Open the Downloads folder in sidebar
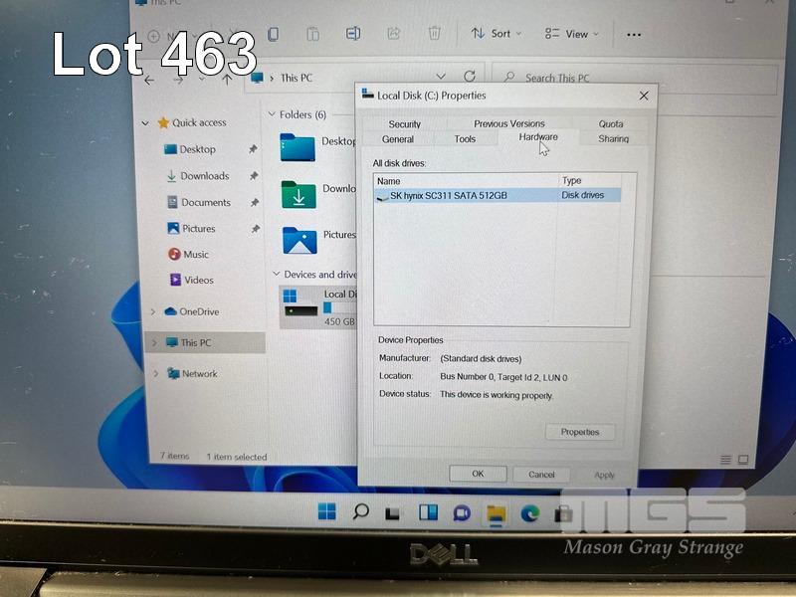Image resolution: width=796 pixels, height=597 pixels. (204, 176)
